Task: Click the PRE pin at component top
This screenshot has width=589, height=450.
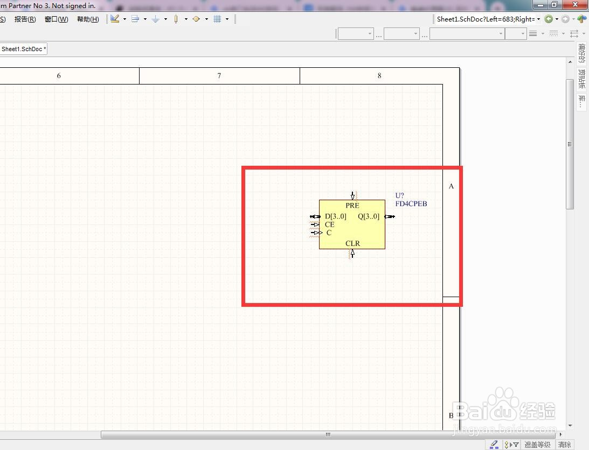Action: (x=352, y=195)
